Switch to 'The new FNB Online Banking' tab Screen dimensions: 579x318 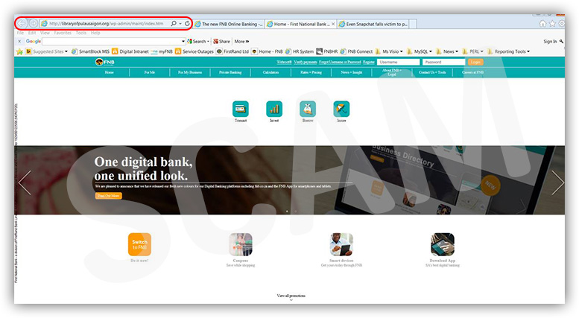[x=229, y=24]
